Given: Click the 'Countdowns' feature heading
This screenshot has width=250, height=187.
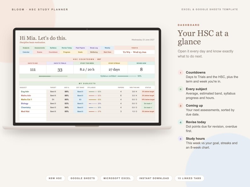Looking at the screenshot, I should coord(196,72).
